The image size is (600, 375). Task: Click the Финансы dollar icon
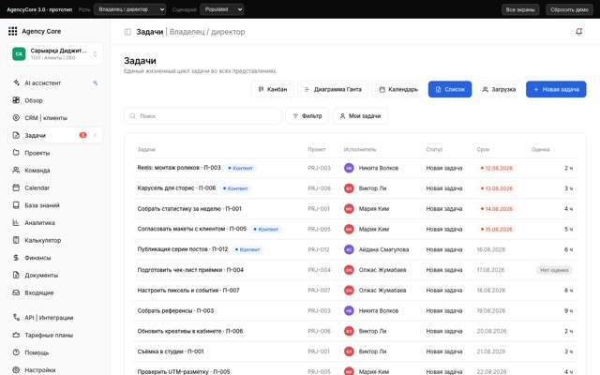coord(16,258)
